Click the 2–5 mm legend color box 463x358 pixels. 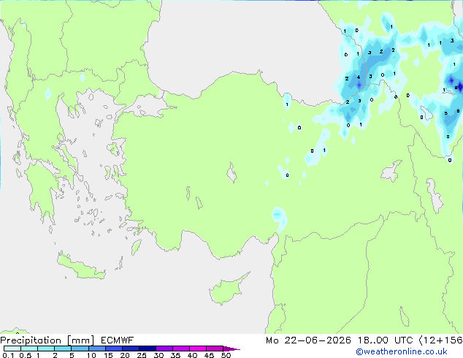(63, 349)
